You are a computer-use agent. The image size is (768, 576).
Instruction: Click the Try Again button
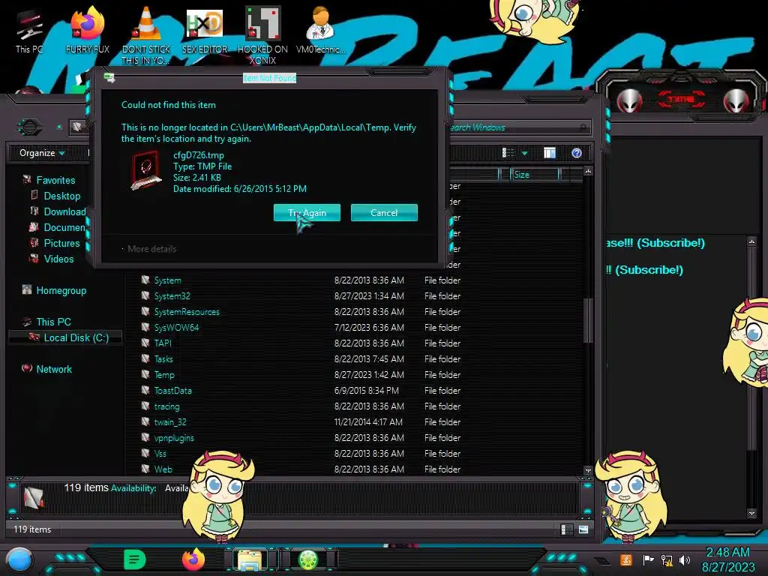pos(307,212)
